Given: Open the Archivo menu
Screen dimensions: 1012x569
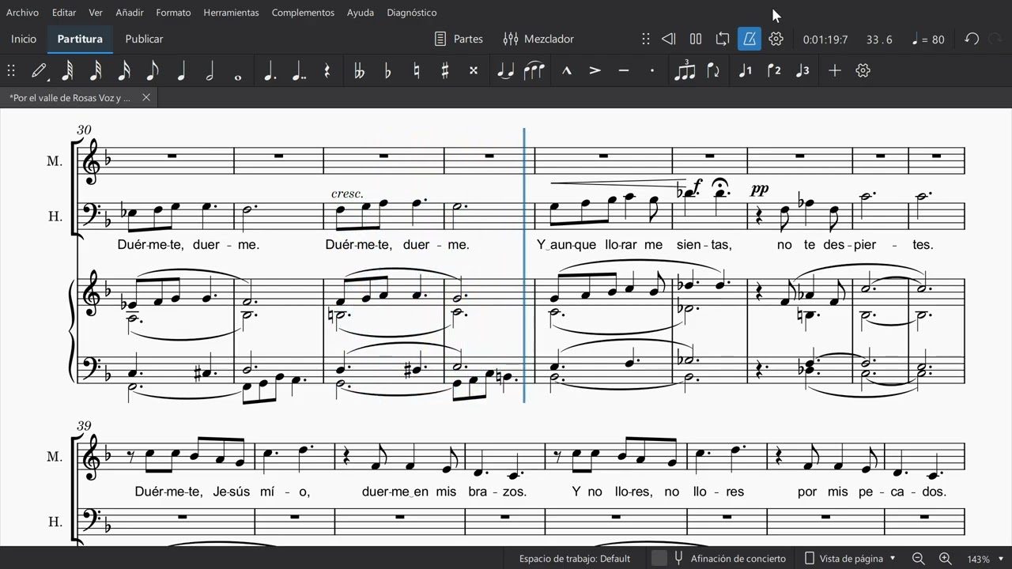Looking at the screenshot, I should click(22, 13).
